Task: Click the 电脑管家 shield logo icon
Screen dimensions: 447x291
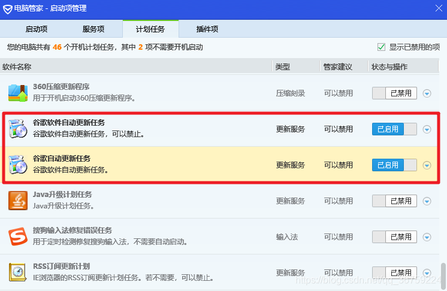Action: point(7,9)
